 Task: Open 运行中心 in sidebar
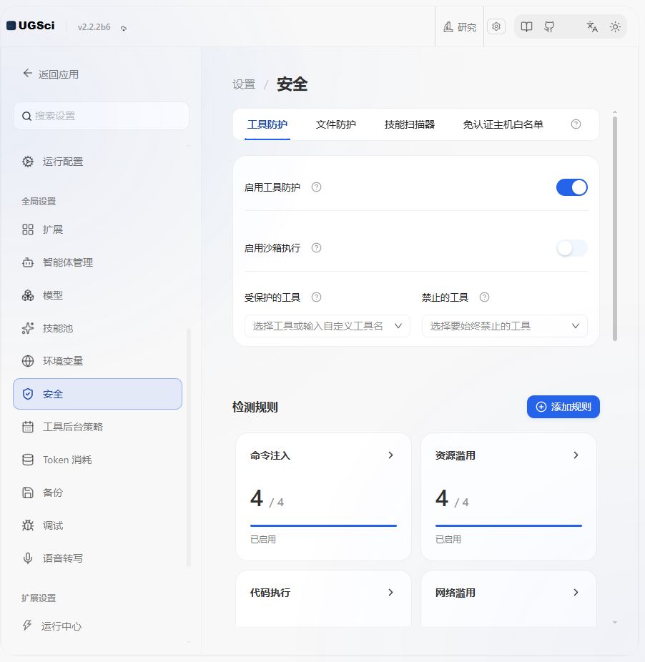97,626
